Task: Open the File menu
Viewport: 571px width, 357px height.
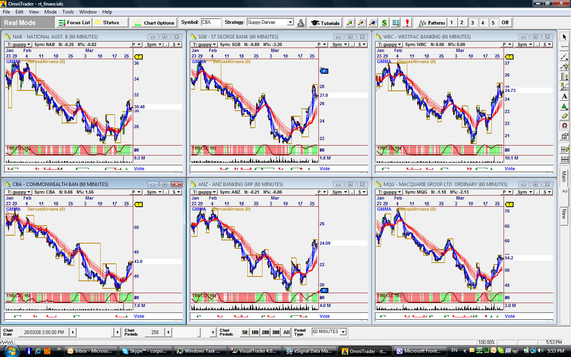Action: point(6,12)
